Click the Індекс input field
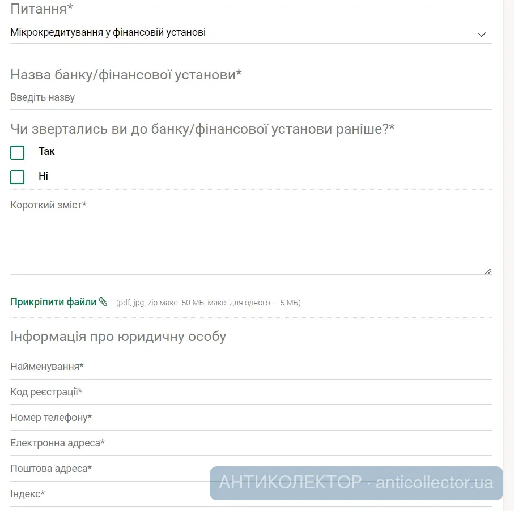Screen dimensions: 514x511 (108, 494)
